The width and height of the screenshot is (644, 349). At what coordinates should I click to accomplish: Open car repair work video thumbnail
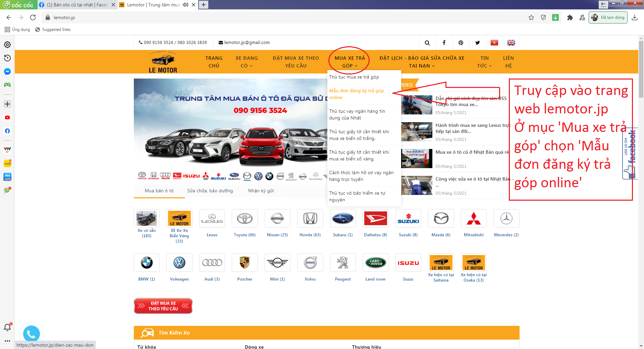click(x=417, y=185)
